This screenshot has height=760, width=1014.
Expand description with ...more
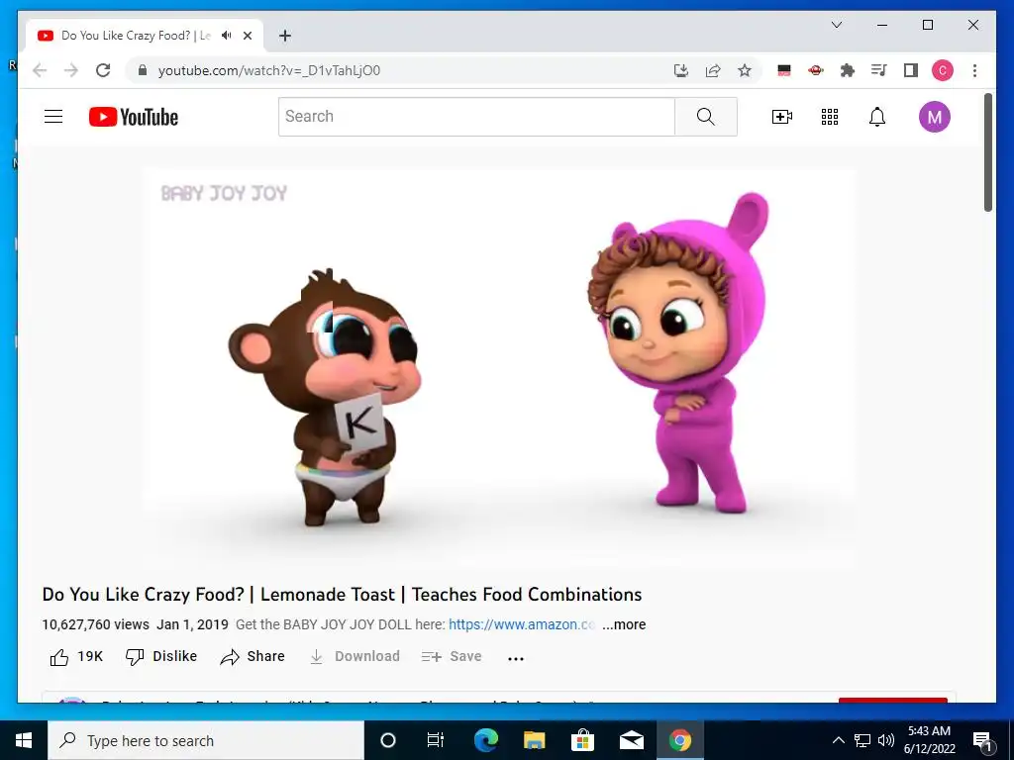click(624, 624)
